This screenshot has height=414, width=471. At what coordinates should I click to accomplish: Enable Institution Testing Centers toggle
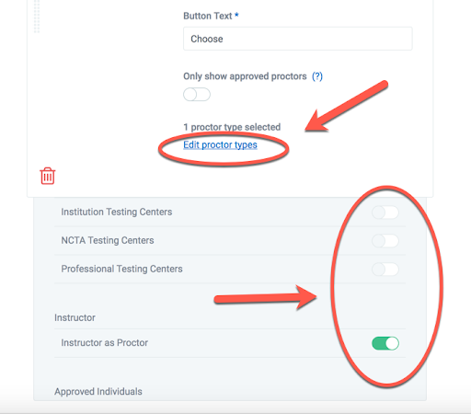pyautogui.click(x=385, y=213)
